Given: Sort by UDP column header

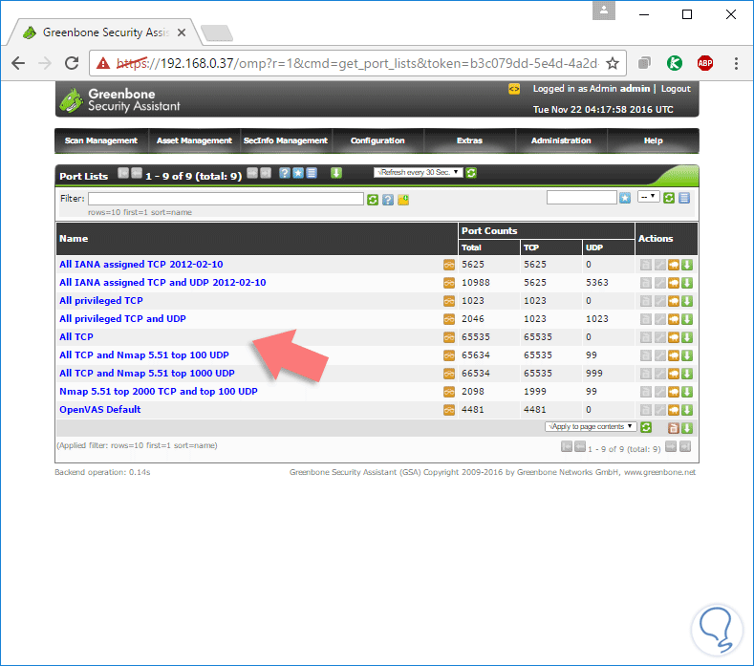Looking at the screenshot, I should click(593, 247).
